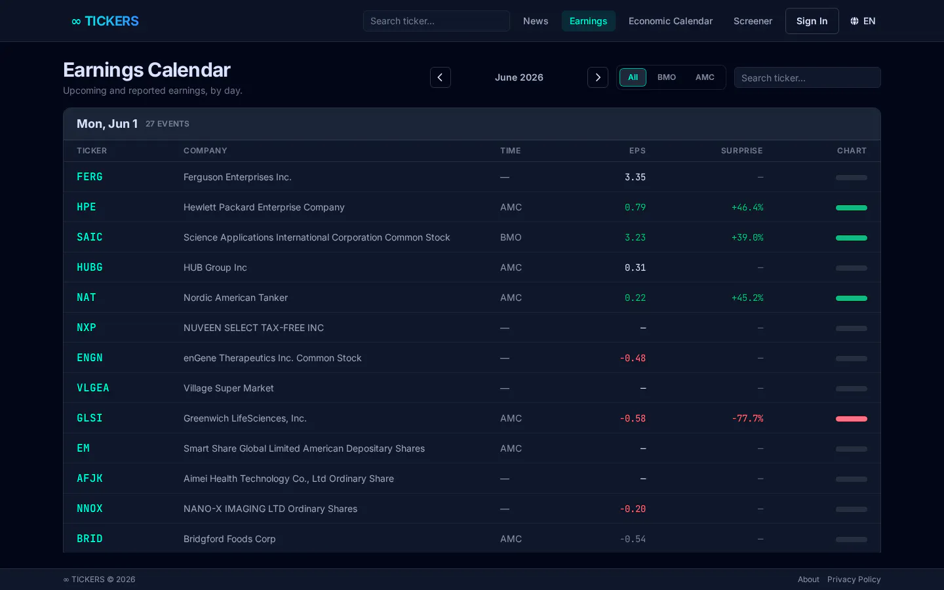Open the FERG ticker link
Screen dimensions: 944x590
coord(90,177)
